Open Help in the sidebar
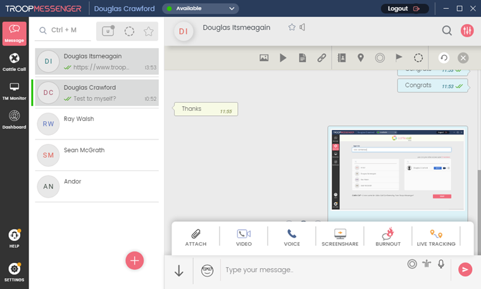 pos(14,239)
